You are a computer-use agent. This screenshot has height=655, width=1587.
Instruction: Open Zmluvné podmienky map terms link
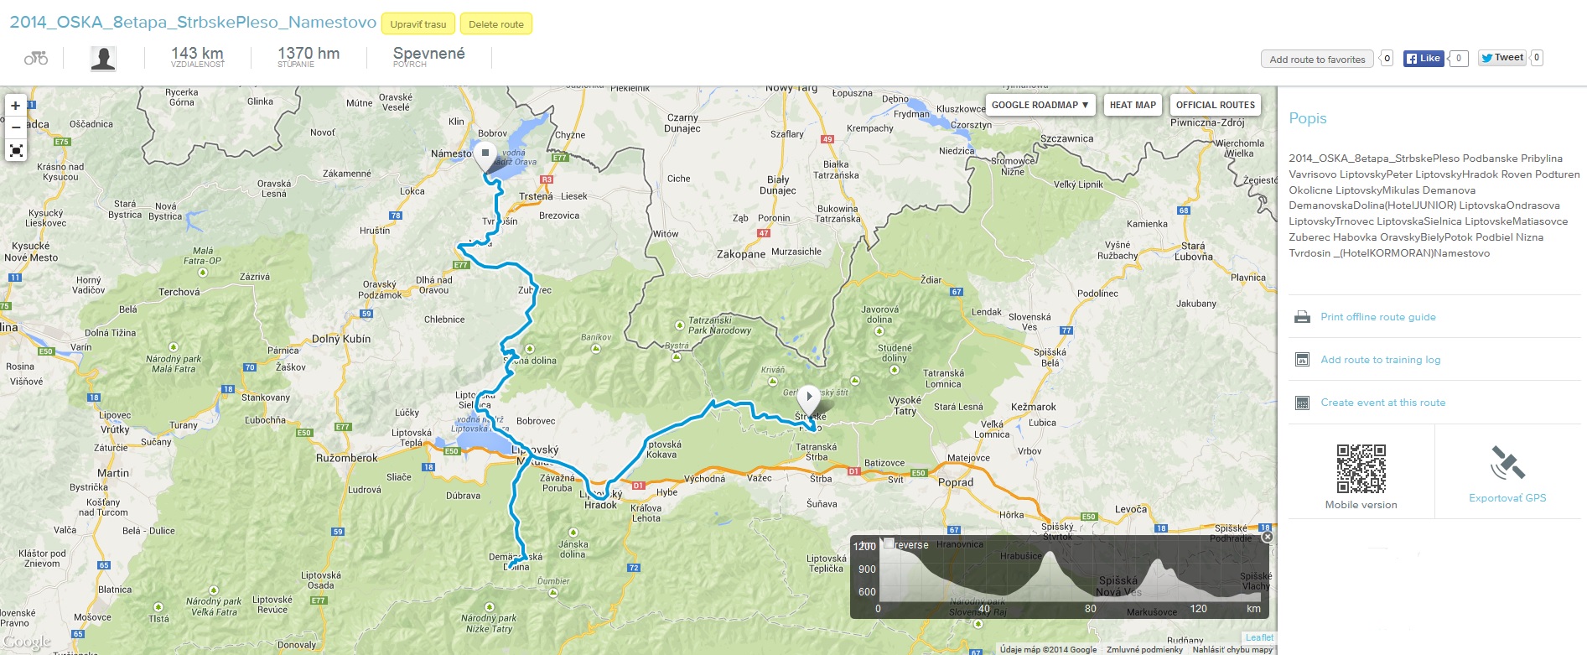tap(1144, 649)
